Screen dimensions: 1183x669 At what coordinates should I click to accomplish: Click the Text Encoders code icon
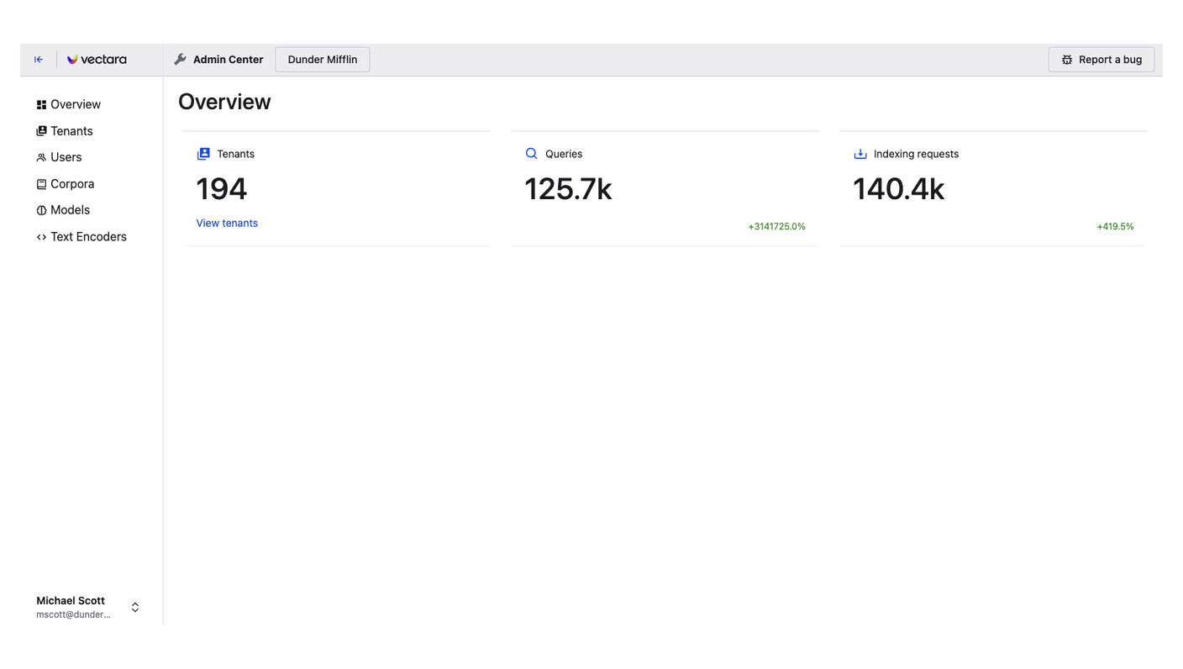pyautogui.click(x=41, y=237)
